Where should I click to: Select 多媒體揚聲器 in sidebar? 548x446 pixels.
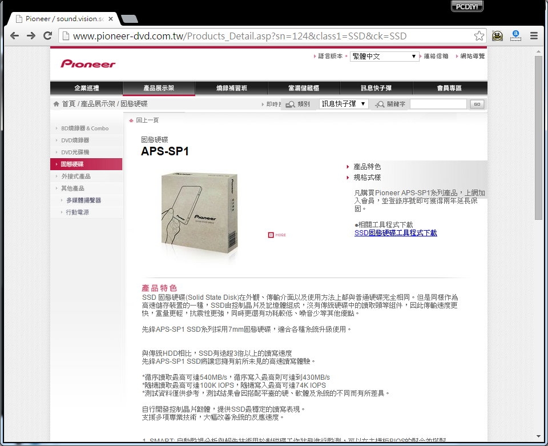tap(83, 200)
